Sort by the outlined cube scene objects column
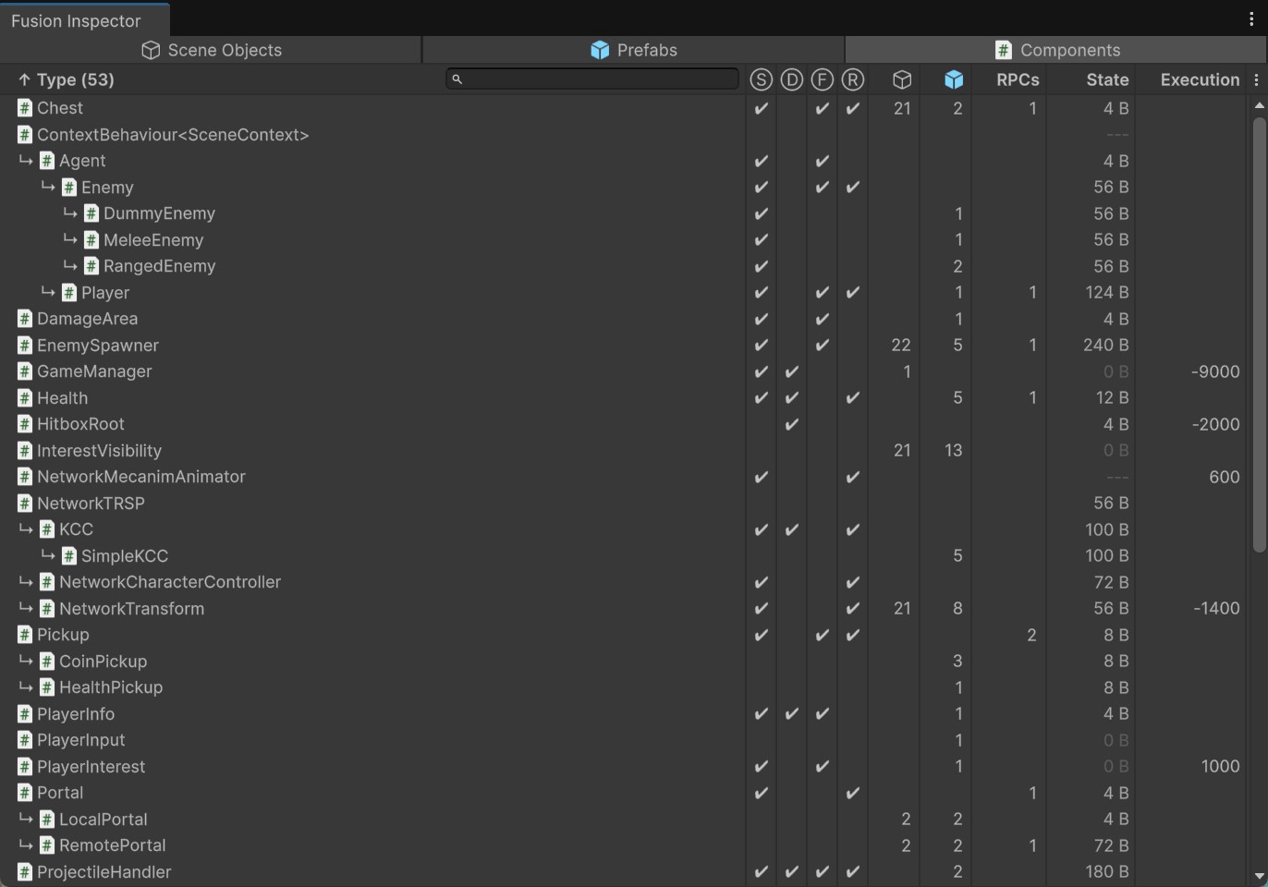The image size is (1268, 887). (902, 80)
